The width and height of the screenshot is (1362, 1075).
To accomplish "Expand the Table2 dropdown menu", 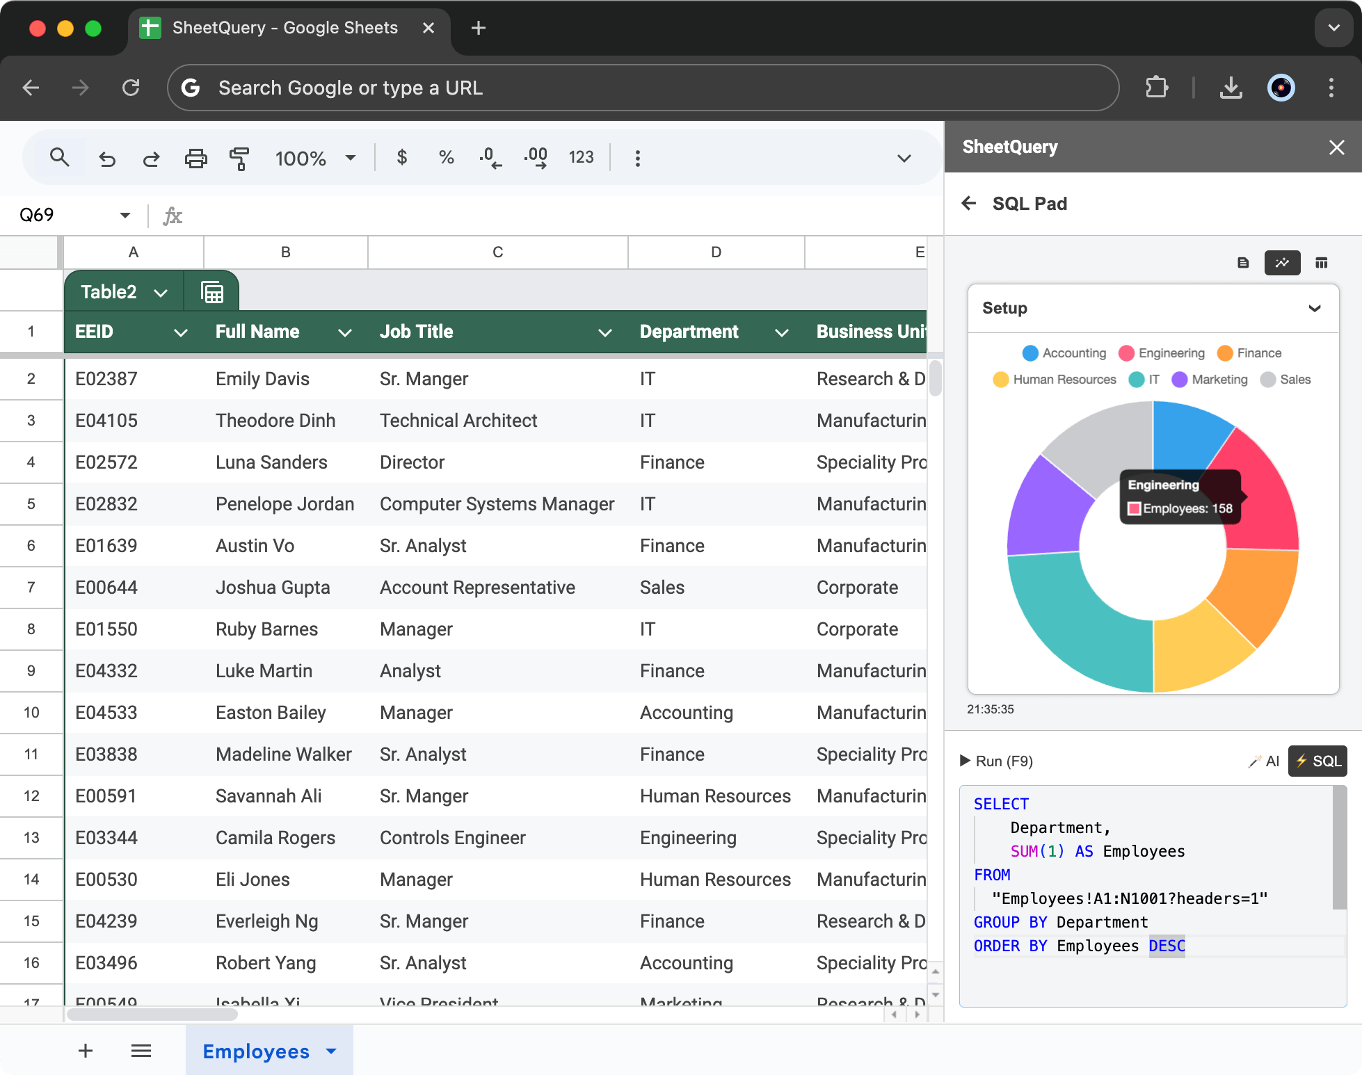I will 161,291.
